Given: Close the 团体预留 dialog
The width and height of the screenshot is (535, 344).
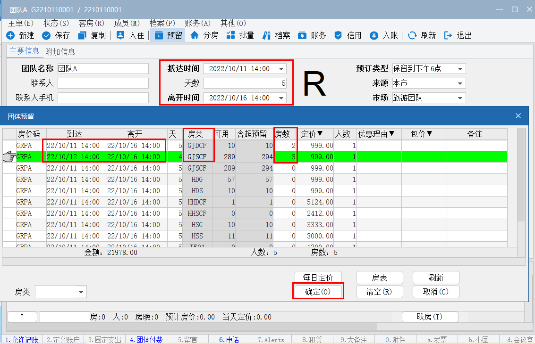Looking at the screenshot, I should point(518,116).
